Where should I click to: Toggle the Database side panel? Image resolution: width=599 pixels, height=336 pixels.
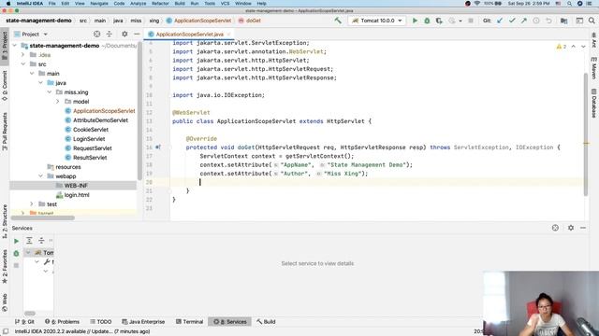(x=593, y=104)
